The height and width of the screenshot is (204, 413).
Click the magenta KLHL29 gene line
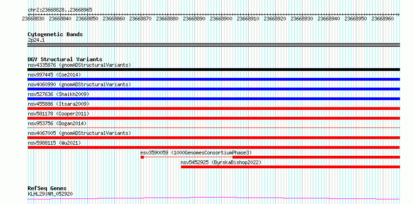click(213, 198)
